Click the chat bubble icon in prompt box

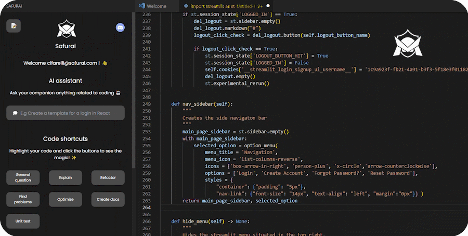[15, 113]
